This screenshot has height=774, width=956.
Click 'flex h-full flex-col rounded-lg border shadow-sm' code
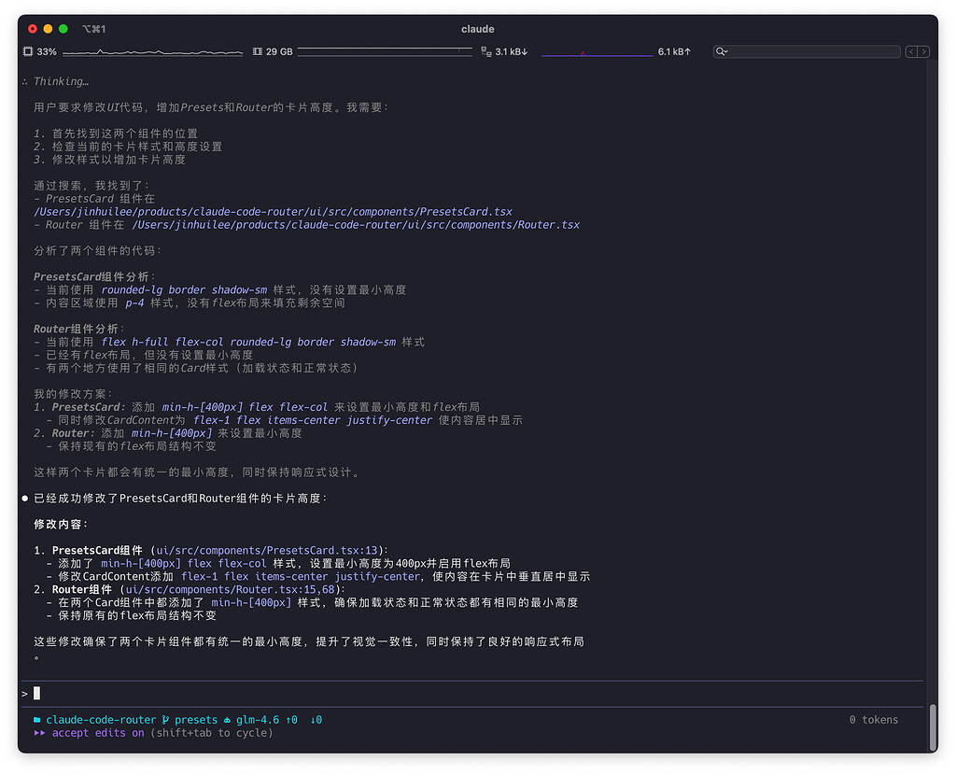pyautogui.click(x=248, y=342)
